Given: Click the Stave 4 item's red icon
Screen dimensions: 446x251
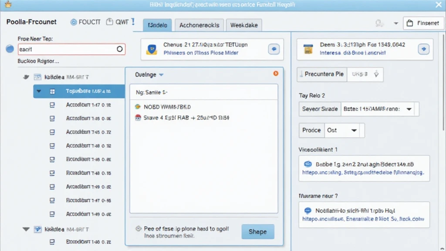Looking at the screenshot, I should pyautogui.click(x=138, y=118).
